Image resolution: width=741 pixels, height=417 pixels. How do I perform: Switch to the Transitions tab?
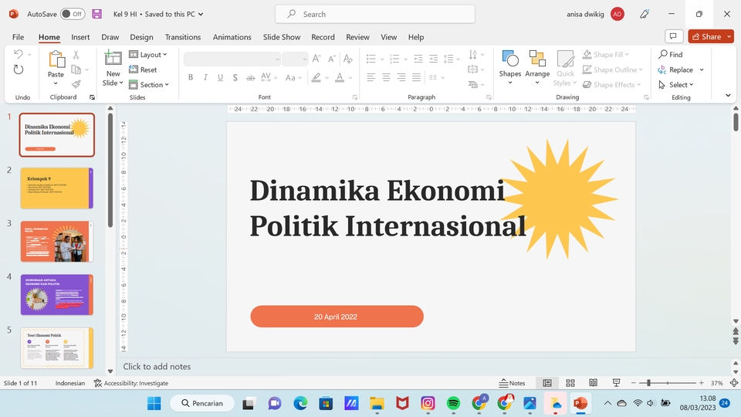[x=183, y=37]
